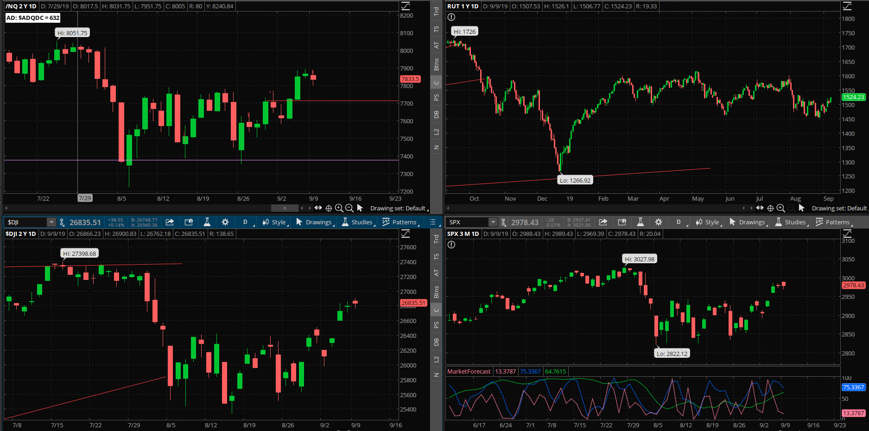Toggle N sidebar tab beside /NQ chart
Image resolution: width=869 pixels, height=431 pixels.
(x=436, y=148)
